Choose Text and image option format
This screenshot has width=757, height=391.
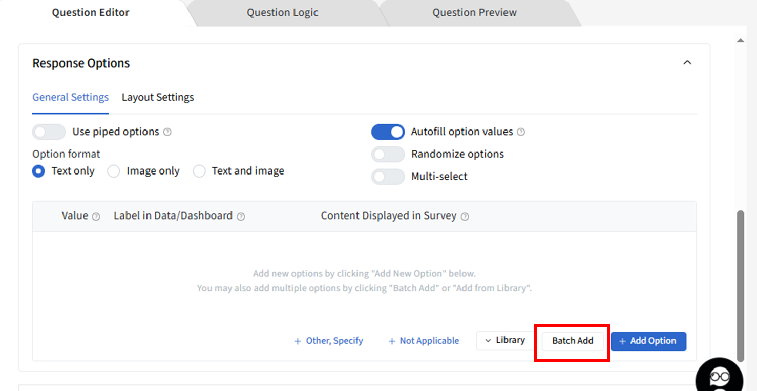(x=199, y=171)
